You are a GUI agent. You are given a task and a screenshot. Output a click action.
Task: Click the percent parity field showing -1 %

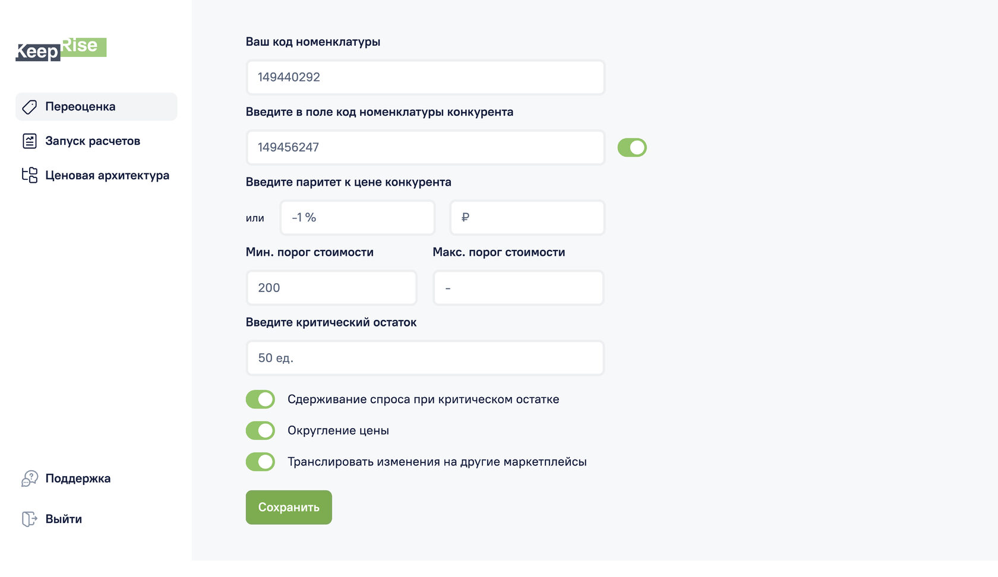coord(358,218)
